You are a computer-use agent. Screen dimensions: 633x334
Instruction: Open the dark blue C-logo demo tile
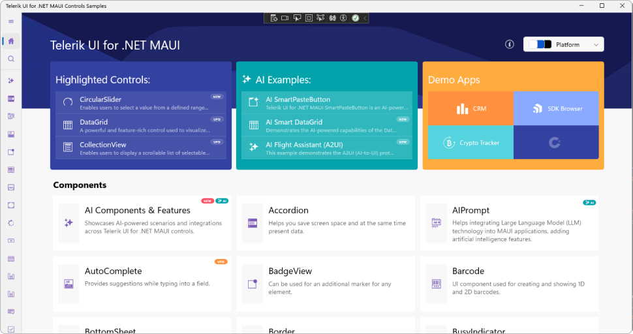tap(556, 142)
